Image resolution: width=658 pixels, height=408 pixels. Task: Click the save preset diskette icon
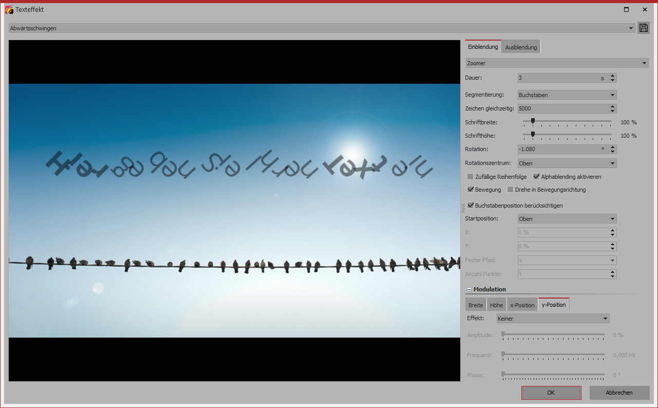point(644,28)
